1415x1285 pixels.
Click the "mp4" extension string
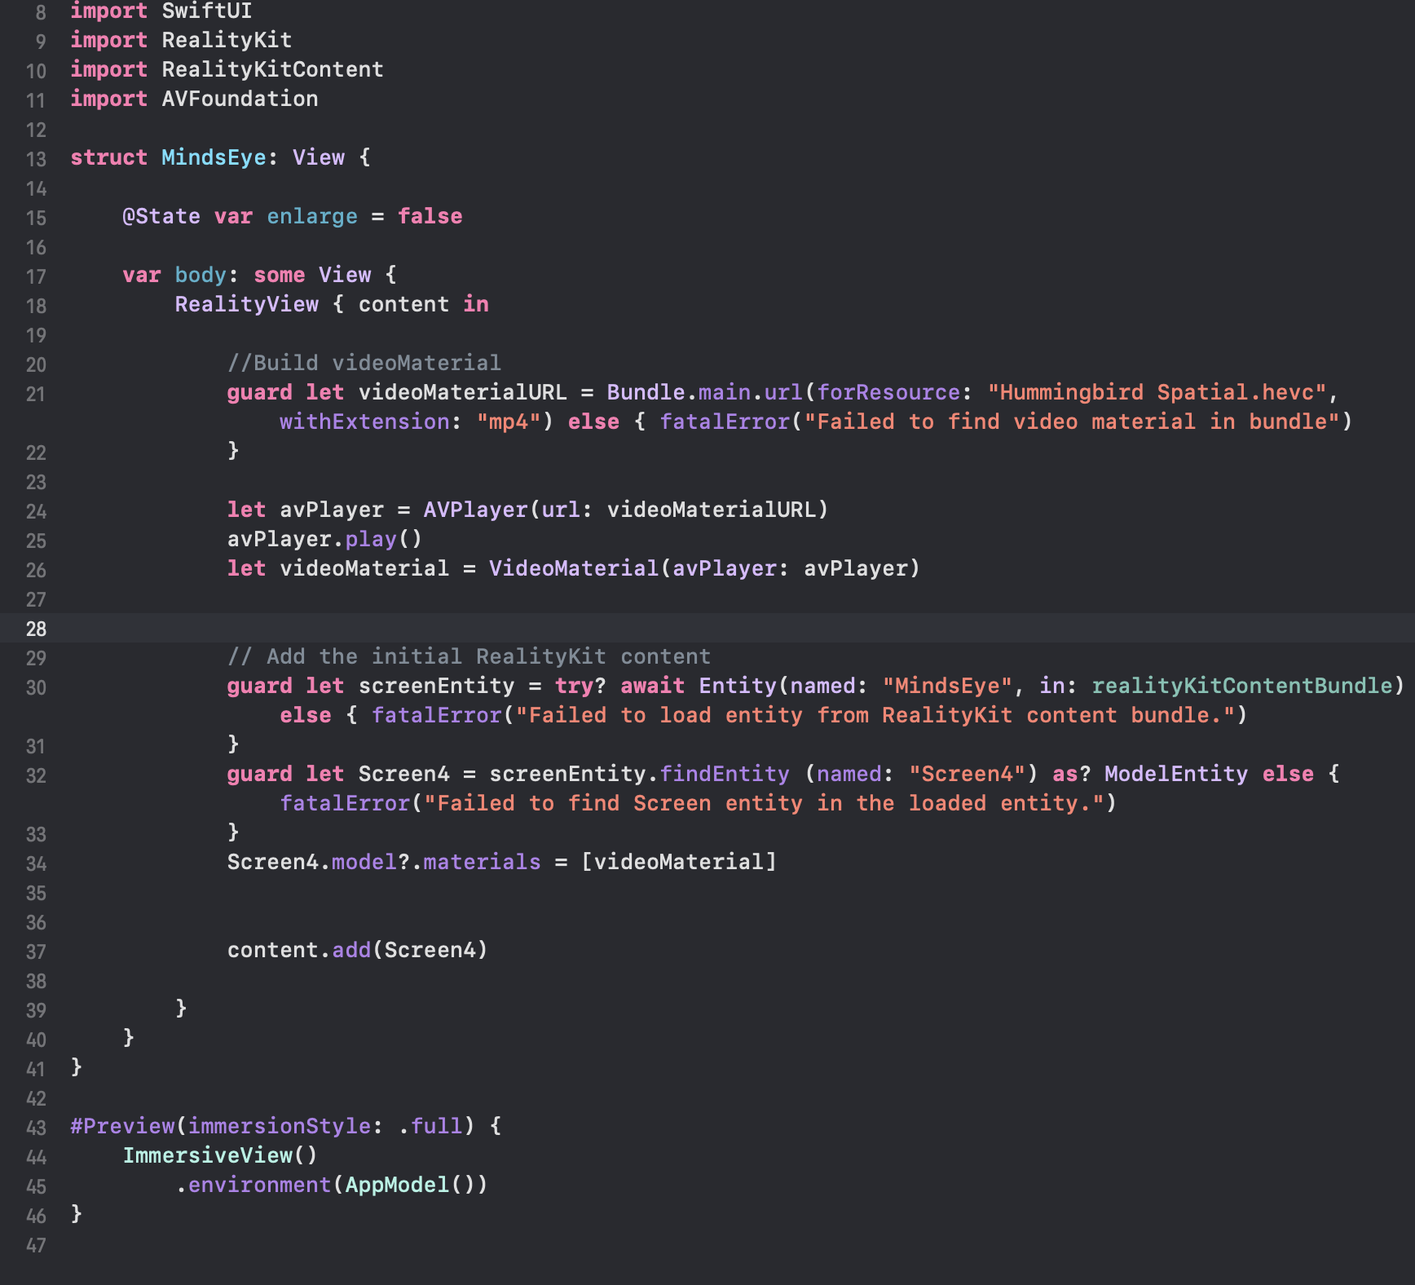[x=509, y=422]
